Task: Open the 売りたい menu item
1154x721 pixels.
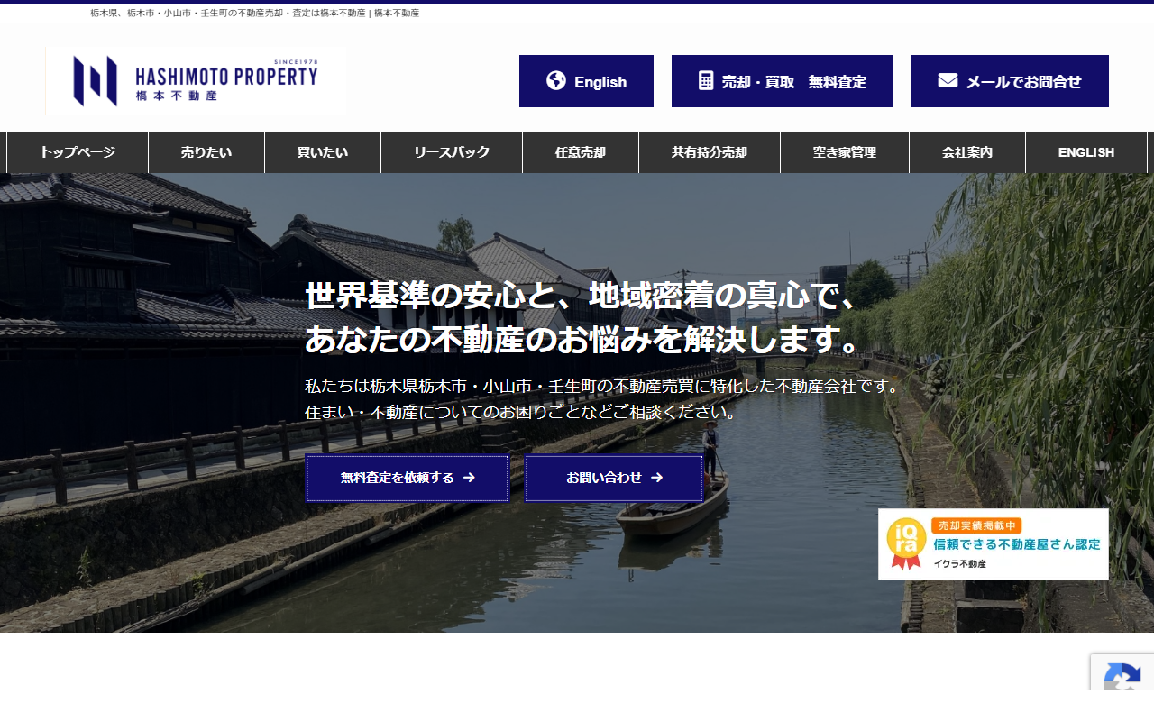Action: click(206, 152)
